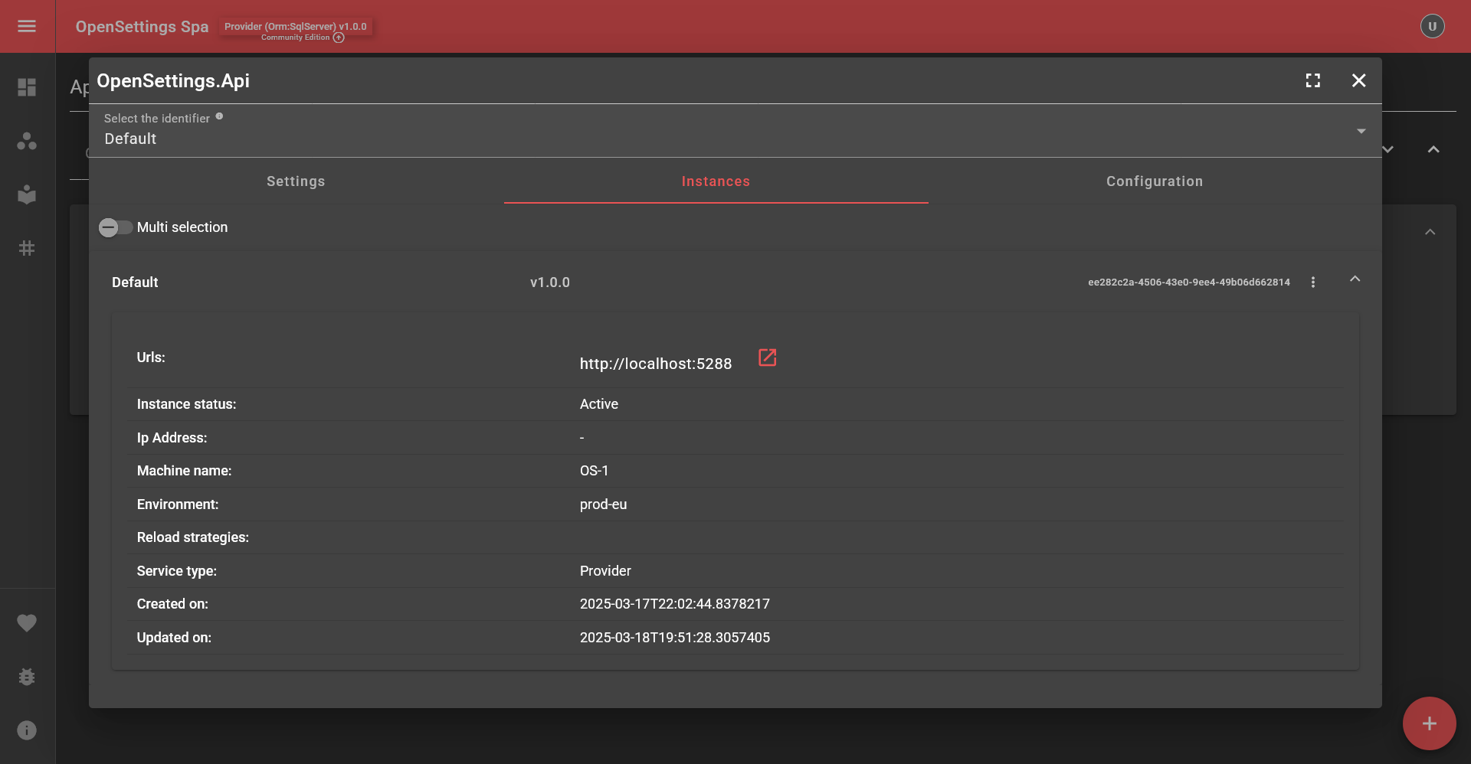Click the bug report icon

point(27,676)
